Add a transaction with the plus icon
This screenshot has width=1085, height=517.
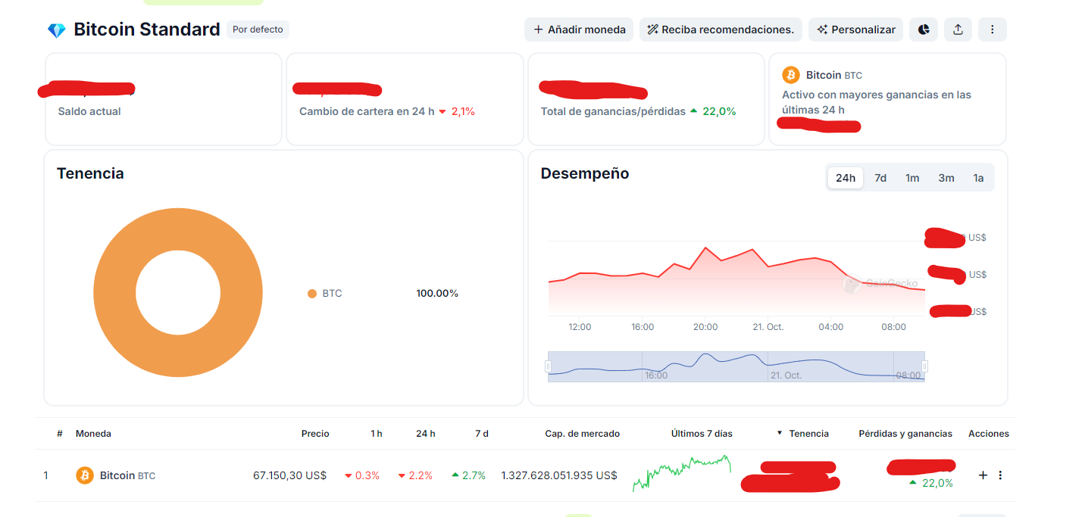pyautogui.click(x=983, y=475)
